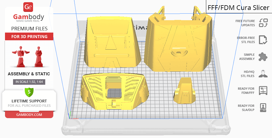Click the PREMIUM FILES heading text

29,28
